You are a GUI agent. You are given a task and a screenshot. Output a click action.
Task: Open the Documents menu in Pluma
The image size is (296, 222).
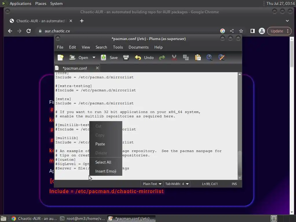[x=138, y=47]
